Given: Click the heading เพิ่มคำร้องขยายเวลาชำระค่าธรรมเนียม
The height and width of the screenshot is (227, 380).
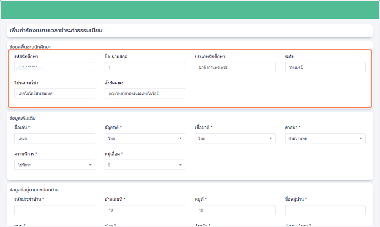Looking at the screenshot, I should [x=56, y=31].
